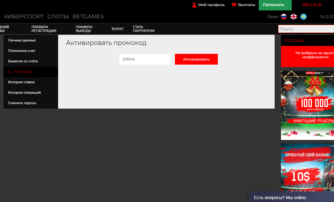The image size is (334, 202).
Task: Click the 656.2 RUB balance
Action: click(312, 5)
